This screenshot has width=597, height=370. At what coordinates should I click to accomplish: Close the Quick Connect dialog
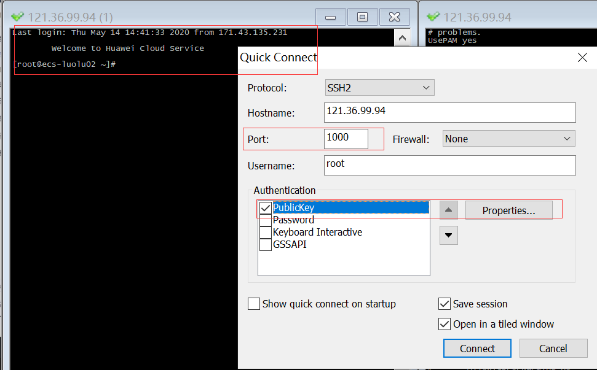pos(582,57)
